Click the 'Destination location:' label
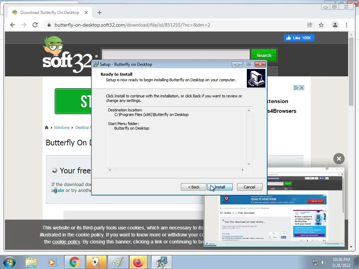This screenshot has width=359, height=269. [x=125, y=110]
